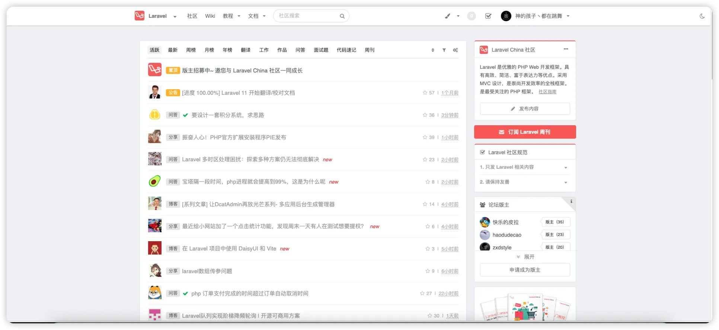Expand rule 1 只发 Laravel 相关内容
This screenshot has width=719, height=330.
click(525, 167)
